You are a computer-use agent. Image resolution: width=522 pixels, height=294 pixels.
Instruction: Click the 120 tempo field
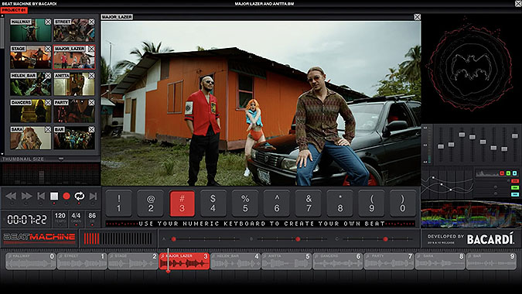point(60,218)
